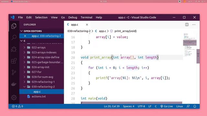The image size is (207, 116).
Task: Collapse the 030-refactoring-2 folder
Action: pos(41,87)
